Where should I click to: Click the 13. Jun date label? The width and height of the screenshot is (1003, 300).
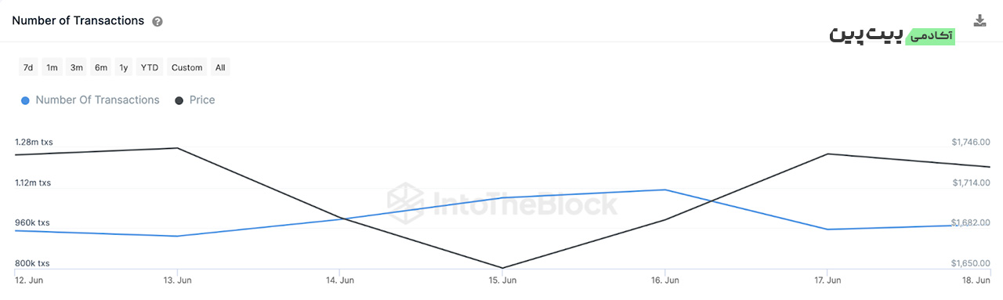[x=178, y=280]
